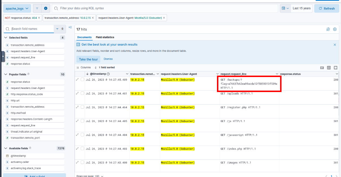The width and height of the screenshot is (341, 177).
Task: Open the calendar quick date menu
Action: (285, 8)
